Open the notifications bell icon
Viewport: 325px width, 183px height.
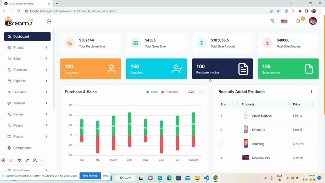pos(298,21)
